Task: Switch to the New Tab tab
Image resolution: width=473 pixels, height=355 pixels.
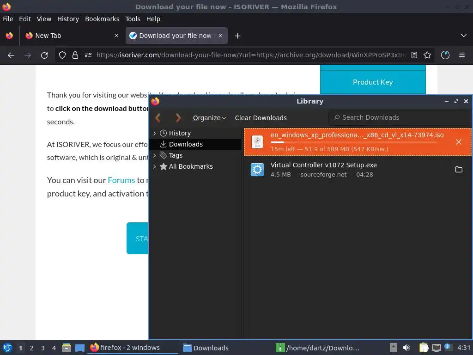Action: (x=72, y=36)
